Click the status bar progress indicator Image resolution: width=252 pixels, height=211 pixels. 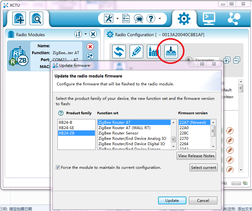point(236,183)
